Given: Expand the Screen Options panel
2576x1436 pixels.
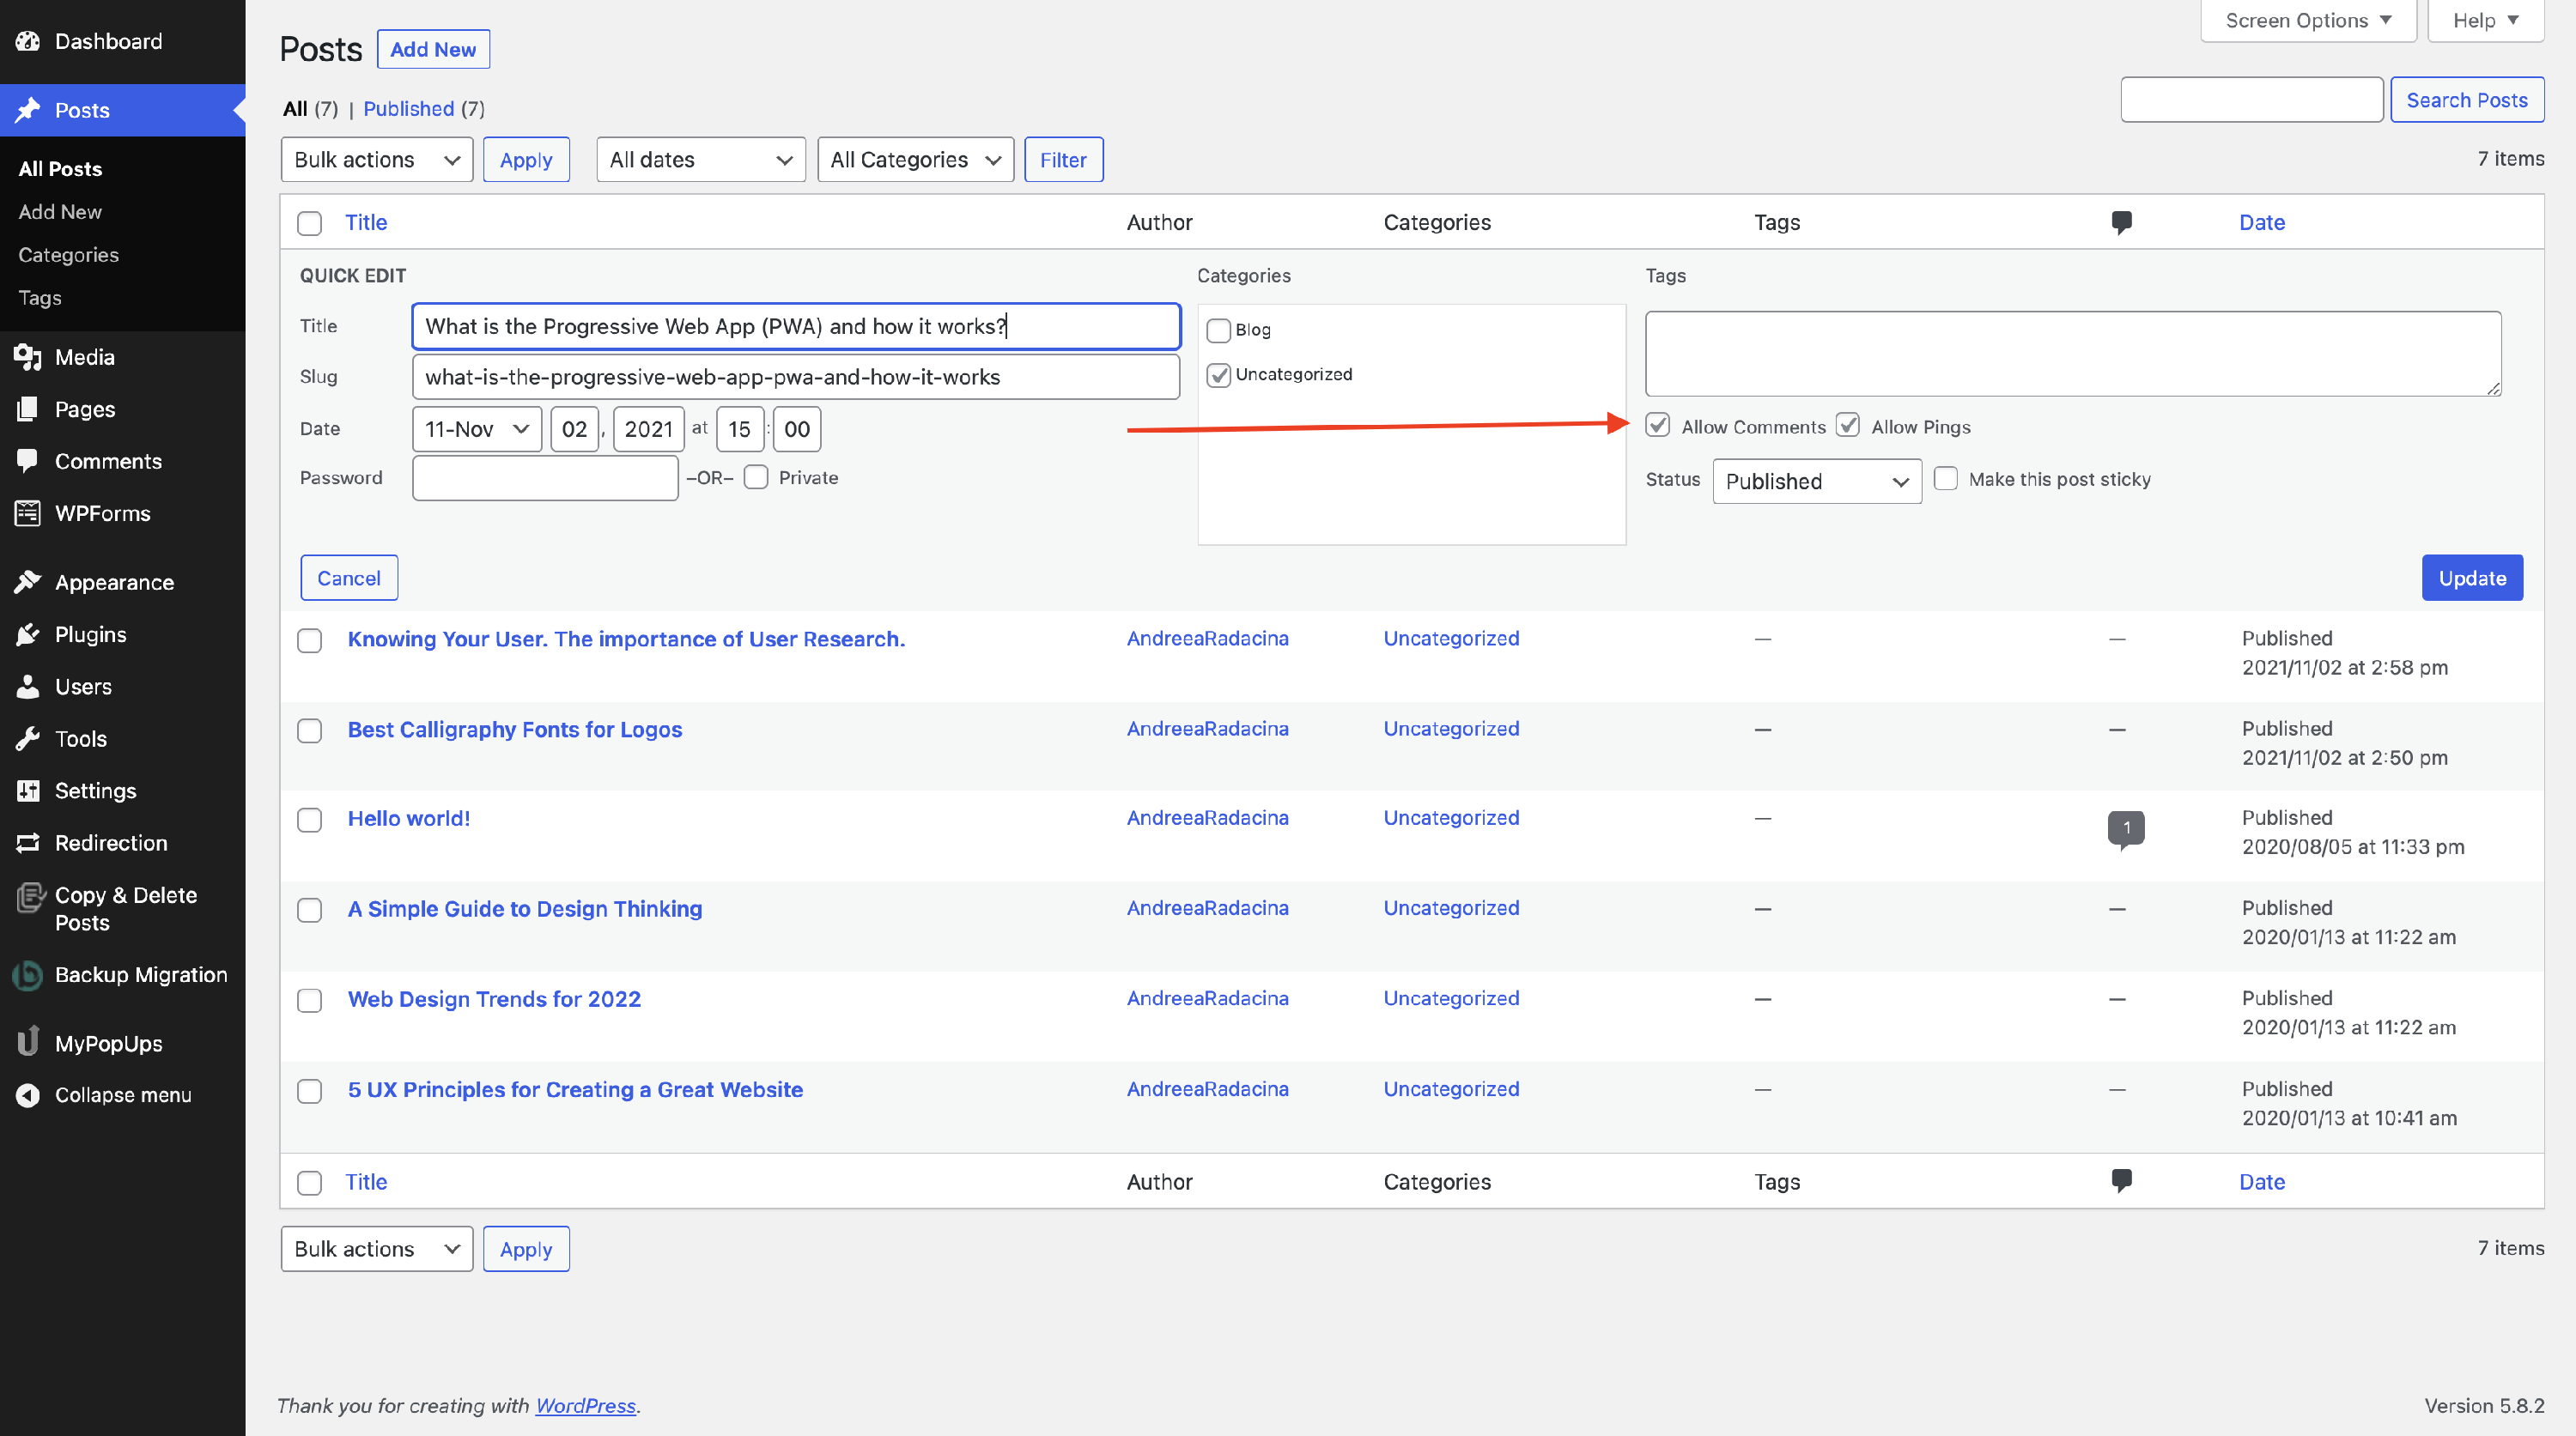Looking at the screenshot, I should (2307, 20).
